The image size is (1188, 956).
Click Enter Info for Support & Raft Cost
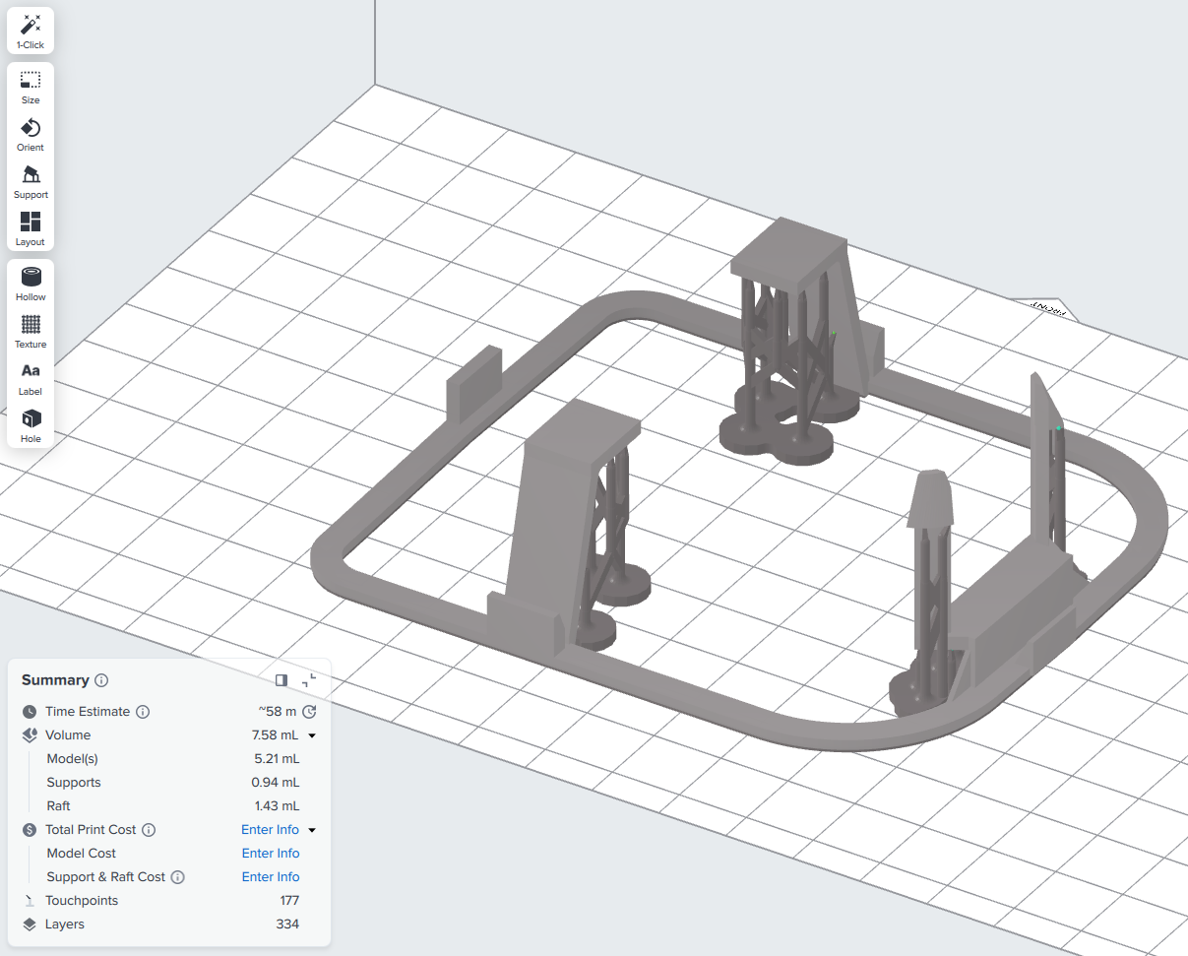point(271,877)
